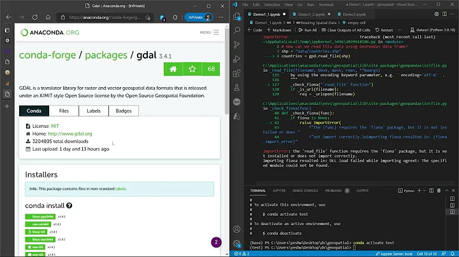Open the new terminal dropdown arrow
459x257 pixels.
tap(424, 190)
